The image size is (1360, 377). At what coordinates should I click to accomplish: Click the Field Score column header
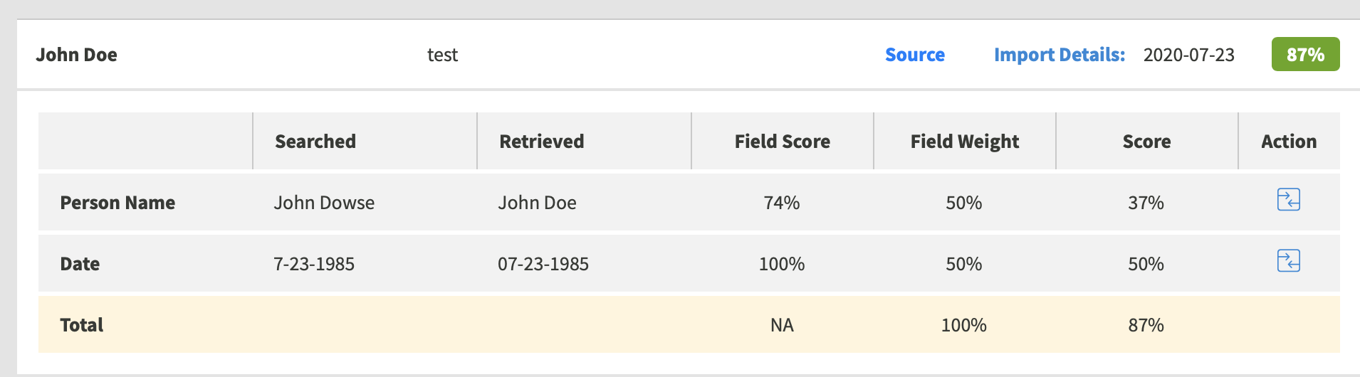782,142
